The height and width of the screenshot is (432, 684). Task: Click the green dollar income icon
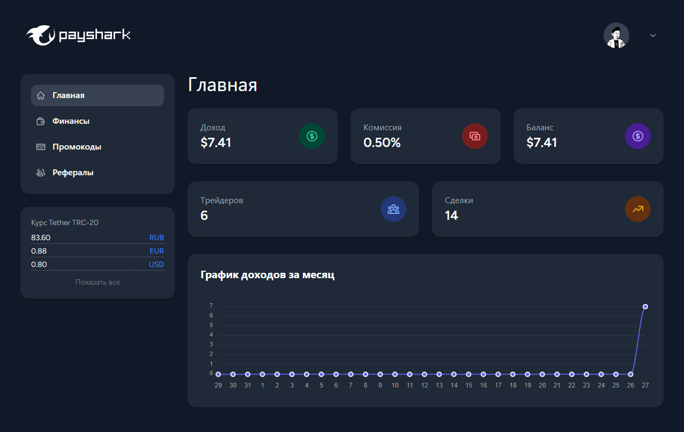click(312, 136)
